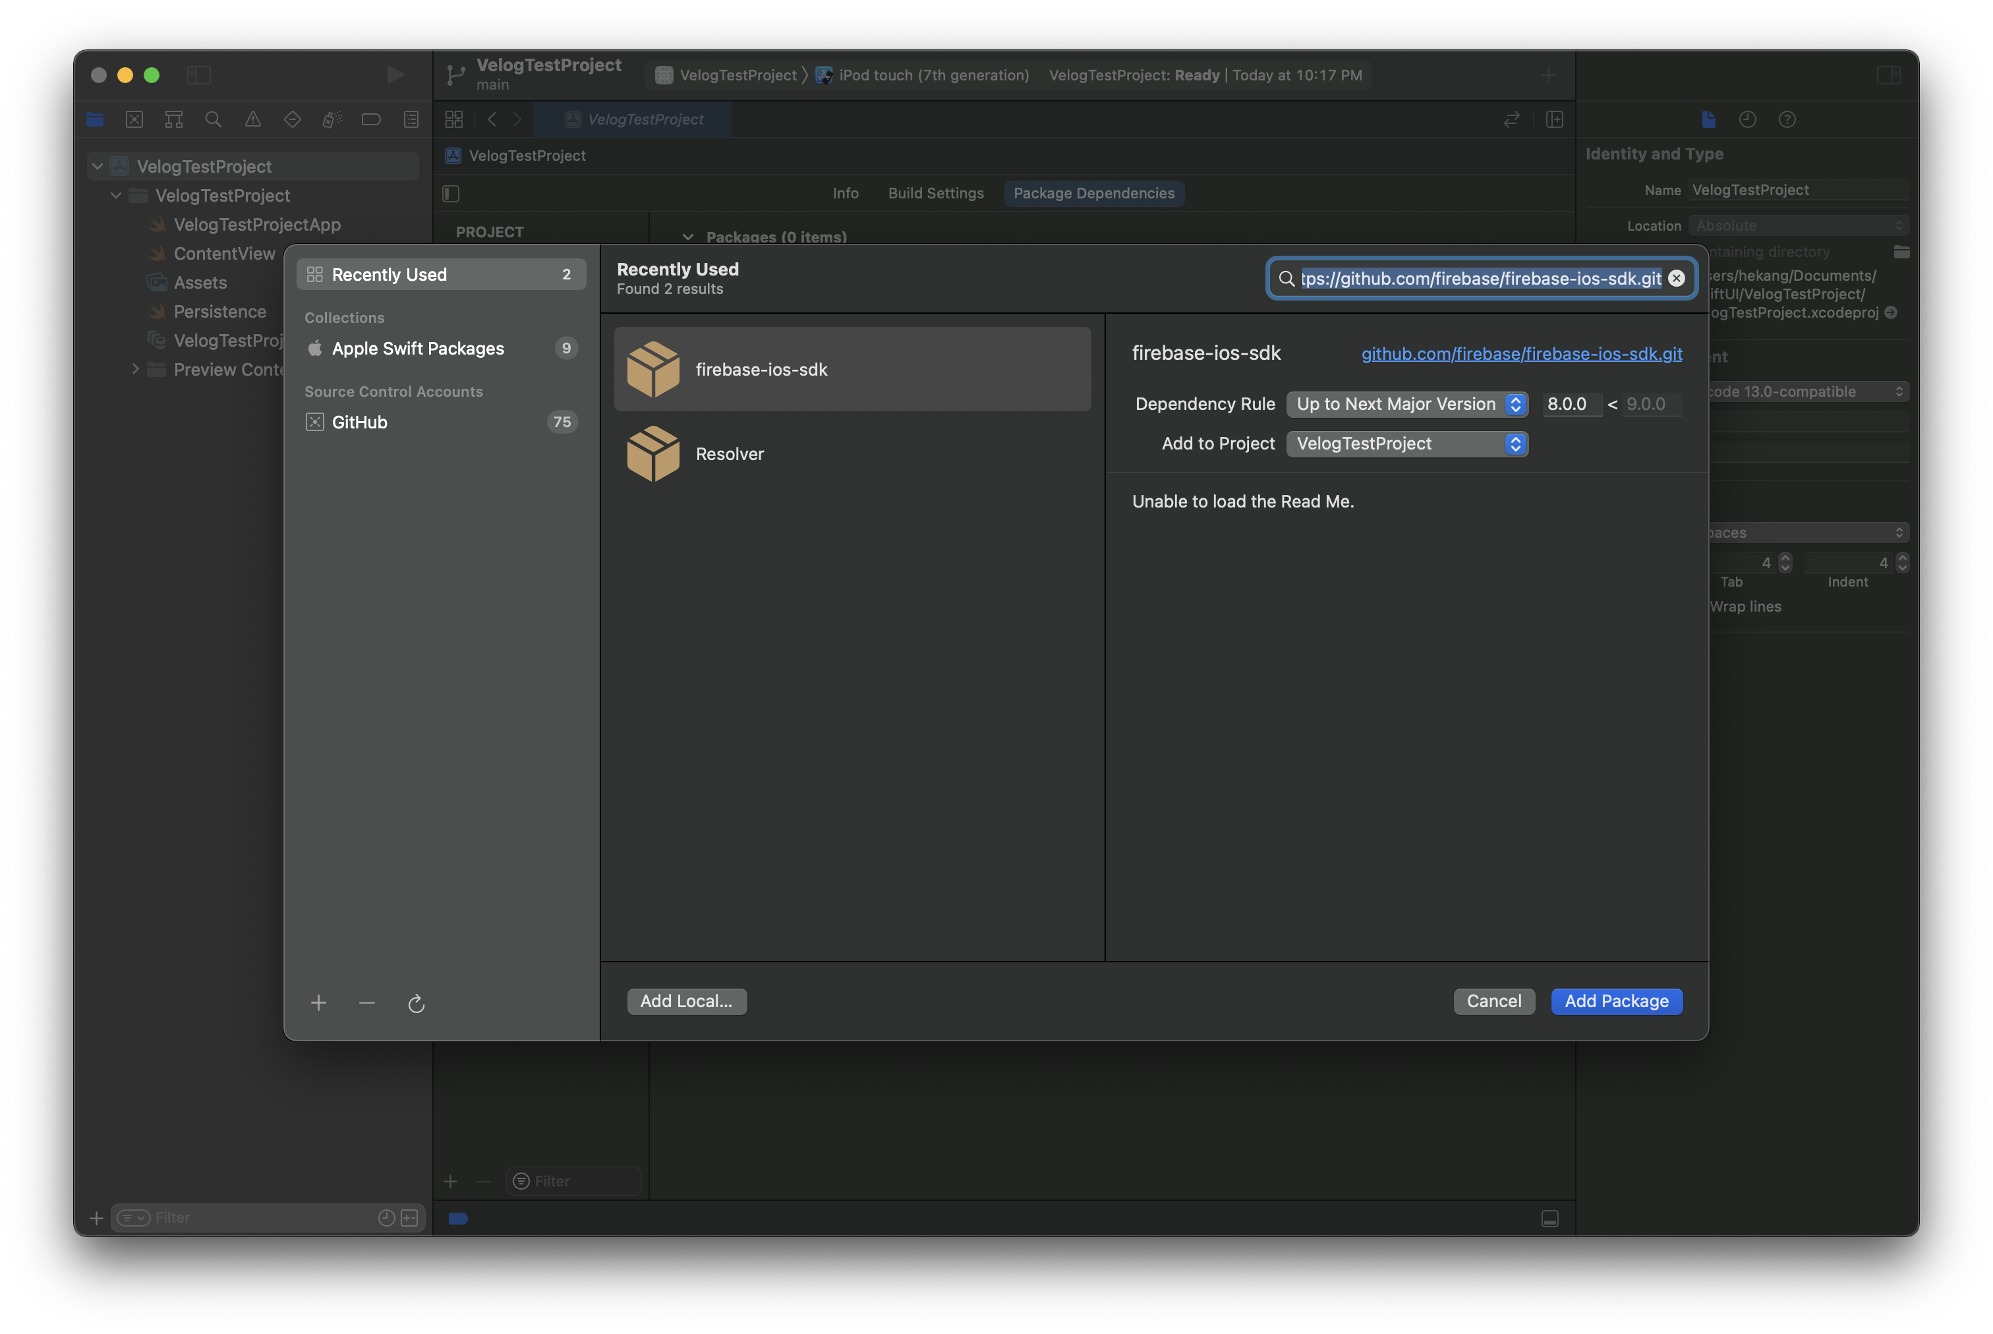
Task: Collapse the VelogTestProject folder group
Action: point(116,195)
